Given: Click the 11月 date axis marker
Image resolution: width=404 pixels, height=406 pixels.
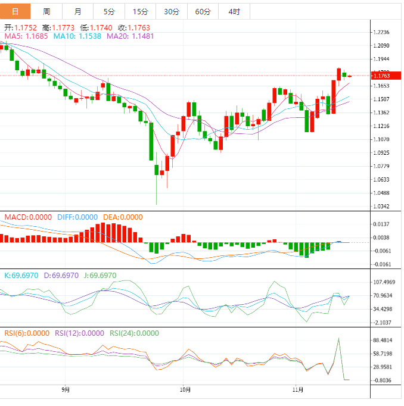Looking at the screenshot, I should click(x=298, y=390).
